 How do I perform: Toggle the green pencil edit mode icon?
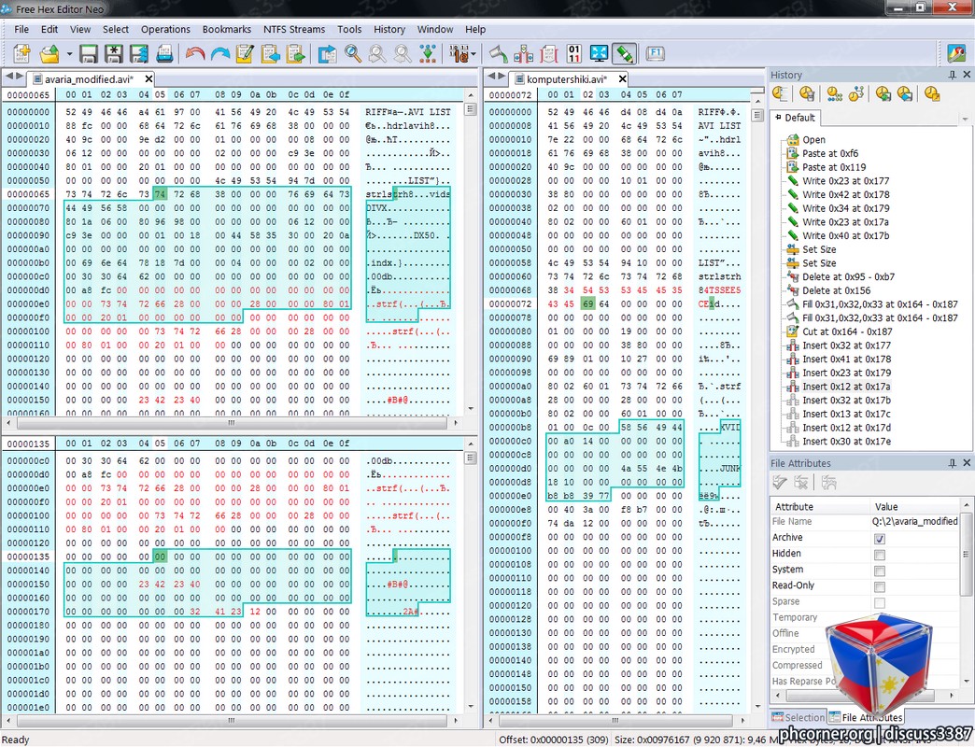[x=624, y=54]
